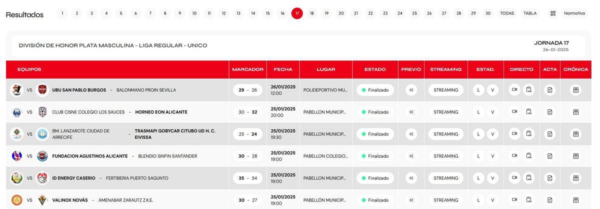
Task: Open video camera icon in Valinox Novás row
Action: coord(514,200)
